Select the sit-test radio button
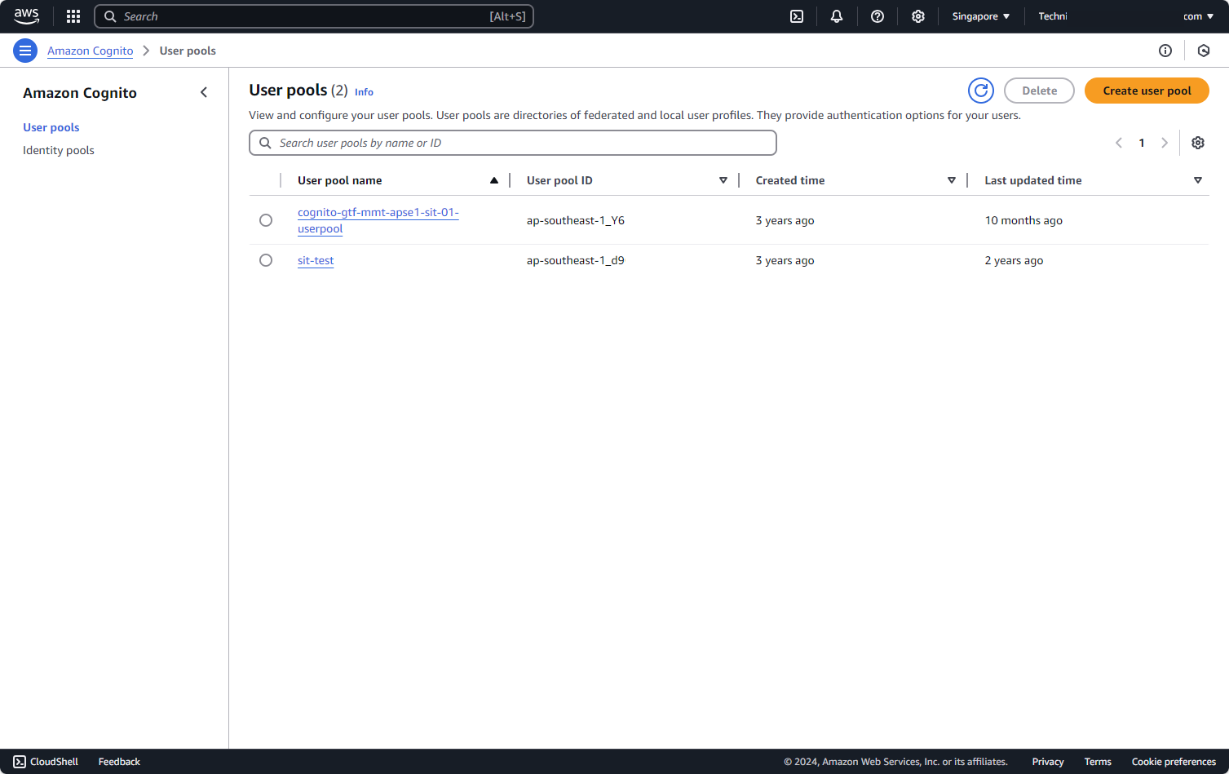This screenshot has width=1229, height=774. (266, 260)
